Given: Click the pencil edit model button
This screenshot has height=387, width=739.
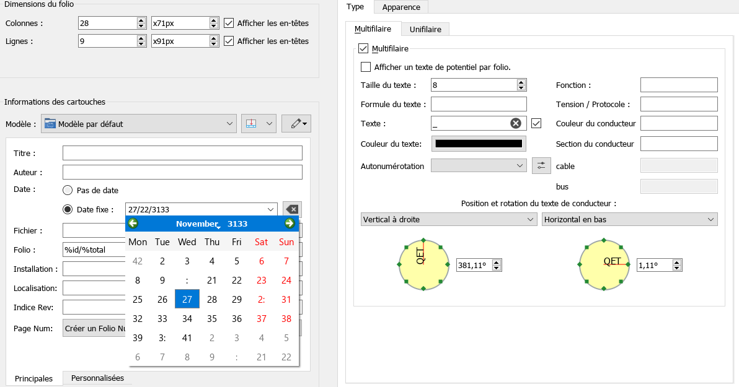Looking at the screenshot, I should coord(296,124).
